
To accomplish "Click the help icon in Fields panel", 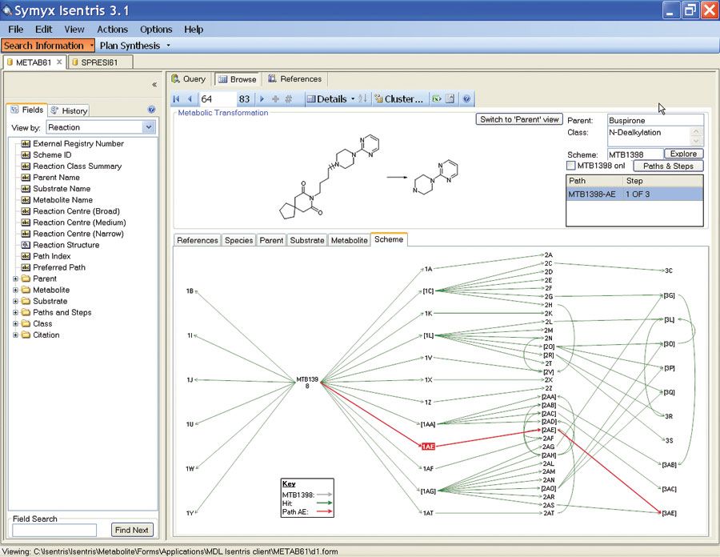I will click(151, 110).
